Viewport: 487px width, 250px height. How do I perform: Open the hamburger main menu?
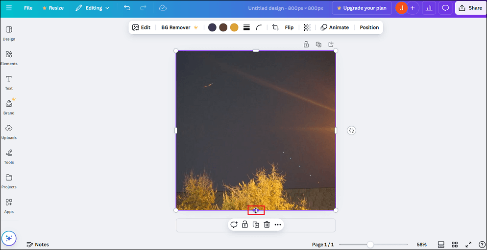tap(9, 8)
